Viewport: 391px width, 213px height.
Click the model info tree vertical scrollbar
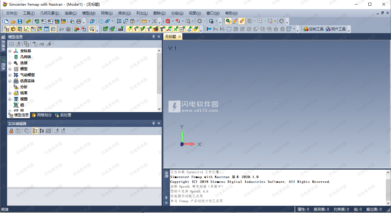coord(159,80)
